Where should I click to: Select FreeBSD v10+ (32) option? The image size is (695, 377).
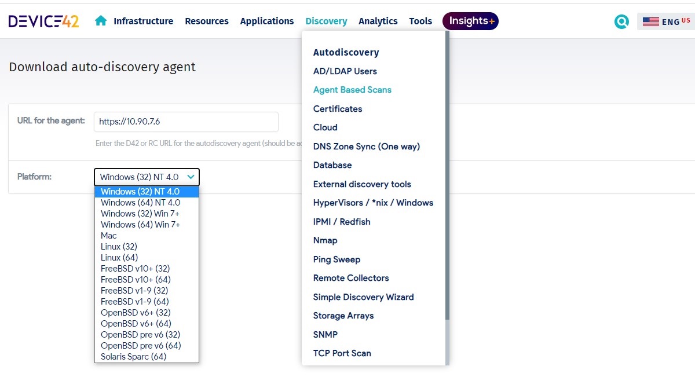click(147, 269)
